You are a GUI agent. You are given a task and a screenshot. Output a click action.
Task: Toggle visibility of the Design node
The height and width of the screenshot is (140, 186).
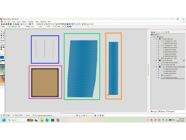(x=154, y=37)
